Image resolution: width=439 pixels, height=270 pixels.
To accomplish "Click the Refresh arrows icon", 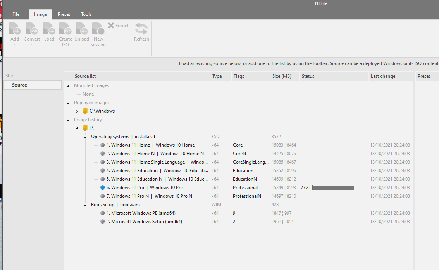I will pyautogui.click(x=141, y=29).
